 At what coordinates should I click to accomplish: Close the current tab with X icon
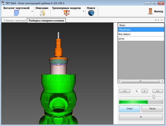click(x=162, y=20)
